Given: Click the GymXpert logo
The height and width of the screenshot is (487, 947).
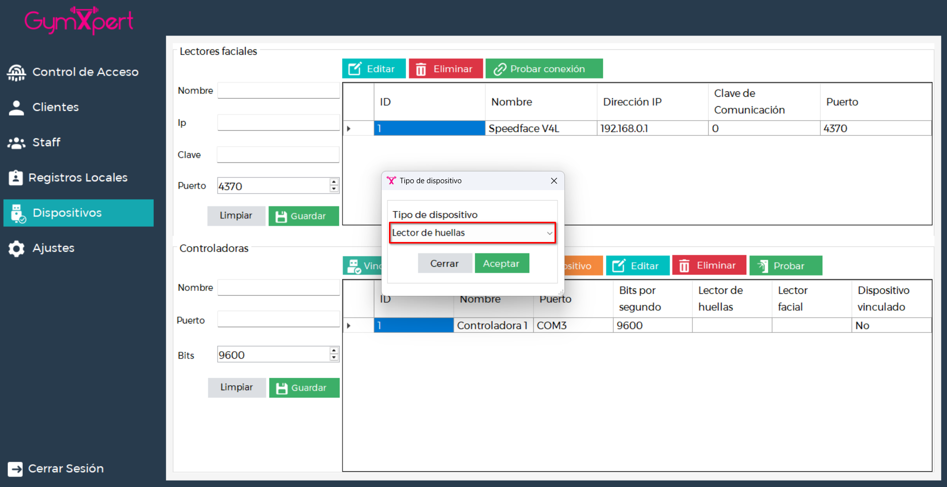Looking at the screenshot, I should pyautogui.click(x=79, y=20).
